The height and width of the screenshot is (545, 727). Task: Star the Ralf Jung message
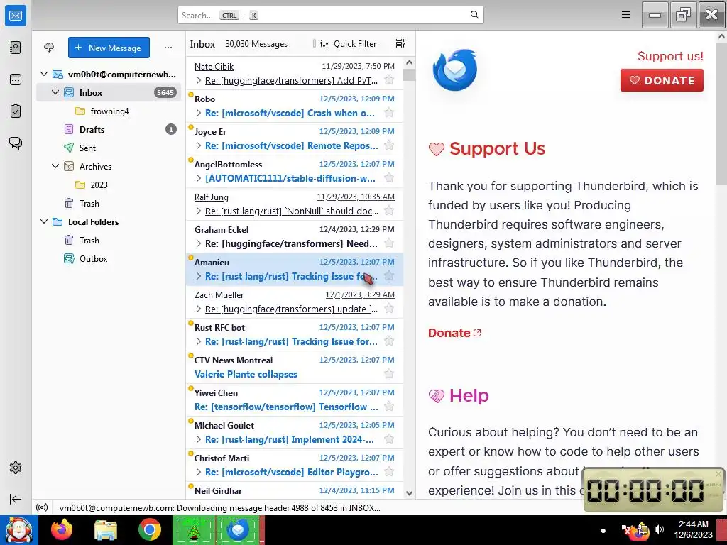pyautogui.click(x=389, y=211)
